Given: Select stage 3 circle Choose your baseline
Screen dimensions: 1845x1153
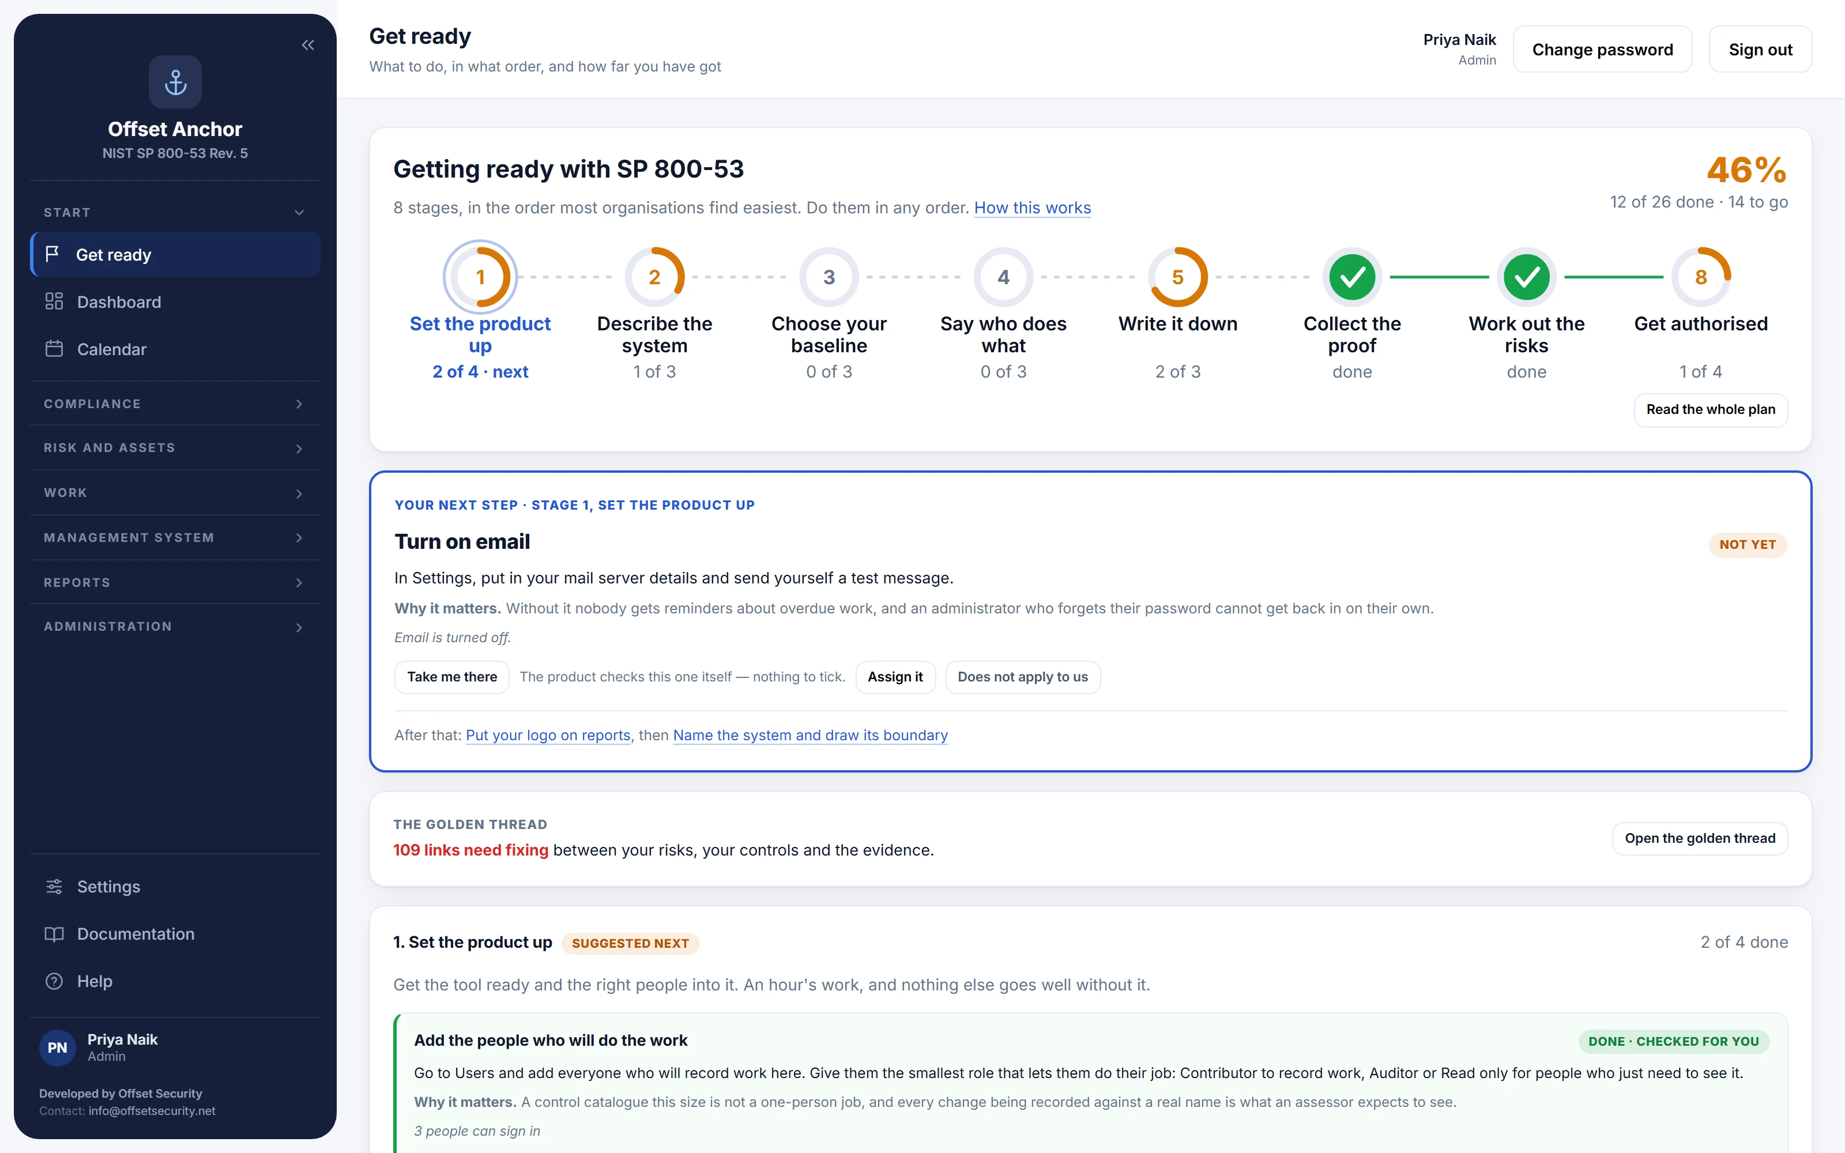Looking at the screenshot, I should (x=830, y=277).
